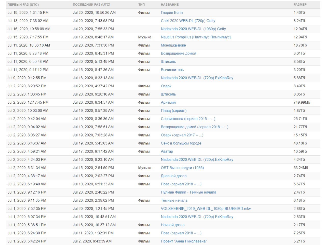Select the size 18.70Гб cell
The image size is (326, 245).
point(300,45)
